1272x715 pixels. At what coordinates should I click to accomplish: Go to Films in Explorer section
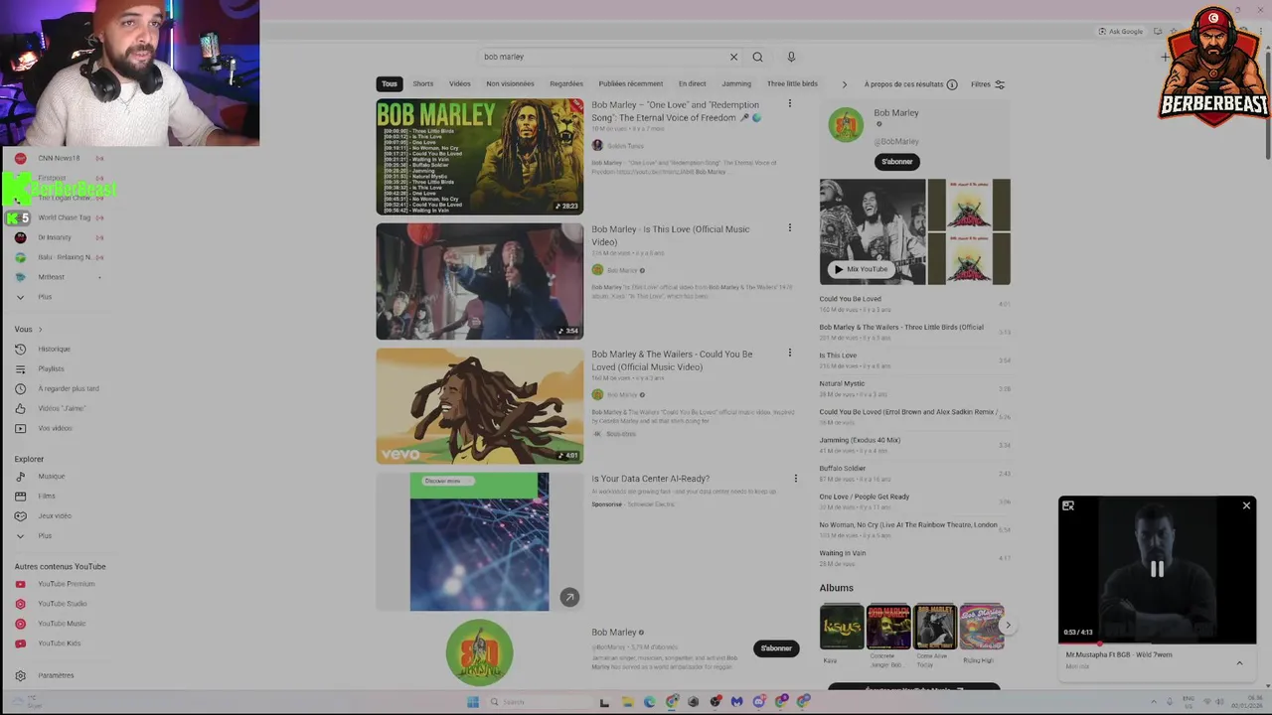[47, 496]
